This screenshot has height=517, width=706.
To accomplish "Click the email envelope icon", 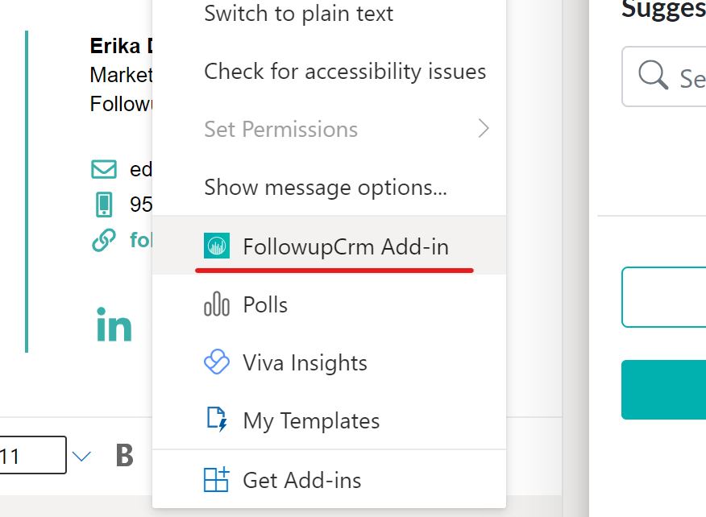I will (103, 169).
